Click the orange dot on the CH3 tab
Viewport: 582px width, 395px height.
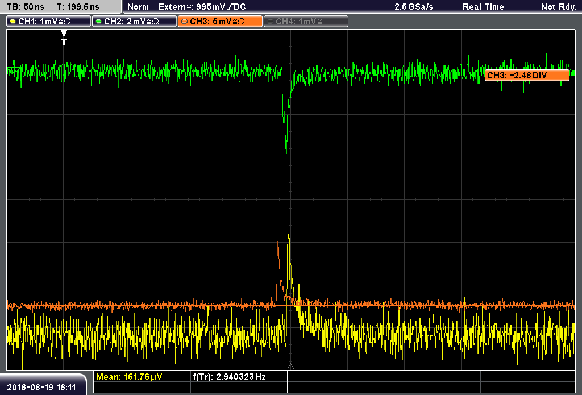click(x=185, y=22)
